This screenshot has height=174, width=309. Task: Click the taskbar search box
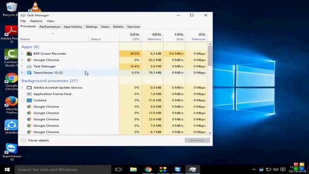(63, 170)
